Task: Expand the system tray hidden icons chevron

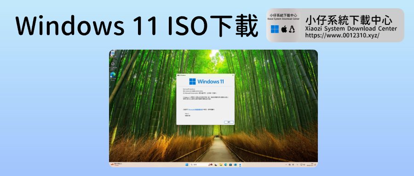Action: coord(286,165)
